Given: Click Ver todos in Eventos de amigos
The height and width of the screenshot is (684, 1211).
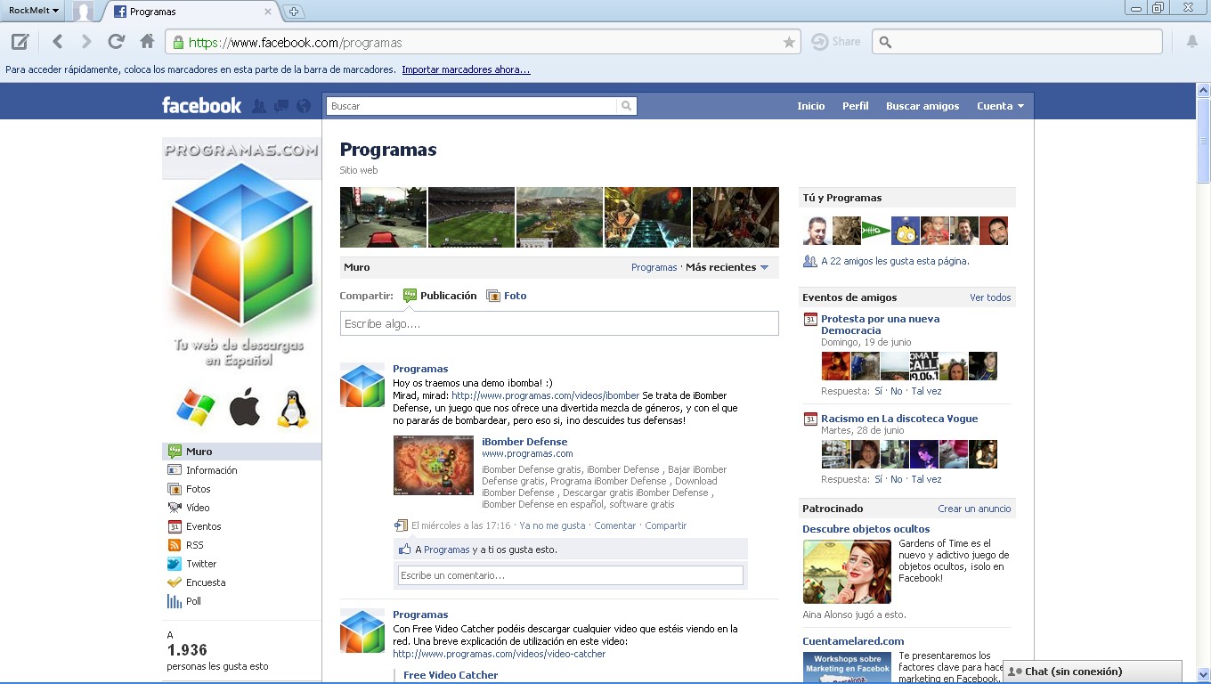Looking at the screenshot, I should point(990,297).
